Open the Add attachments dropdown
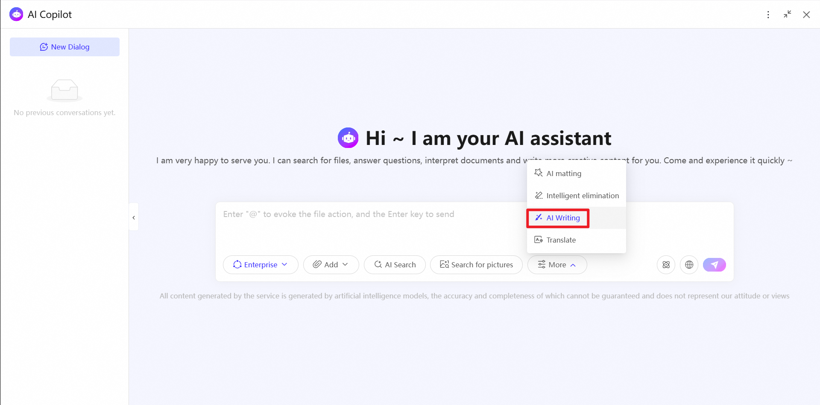This screenshot has width=820, height=405. click(x=331, y=265)
